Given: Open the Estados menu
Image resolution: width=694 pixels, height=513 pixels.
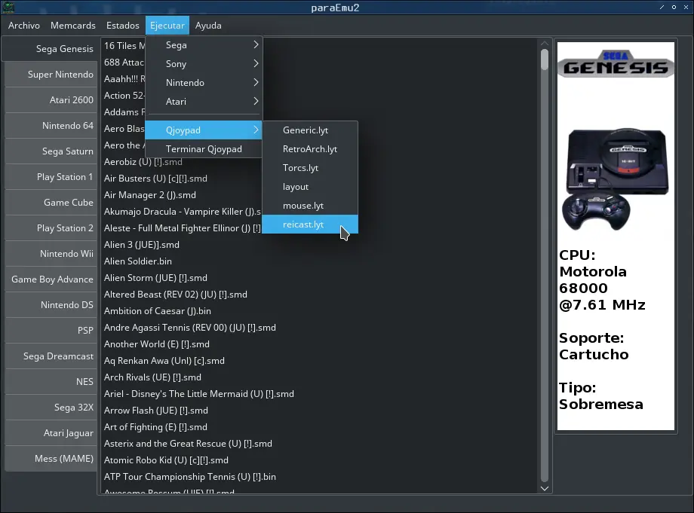Looking at the screenshot, I should [x=123, y=26].
